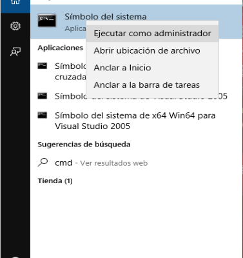Click the feedback person icon in sidebar
The height and width of the screenshot is (258, 243).
point(15,52)
